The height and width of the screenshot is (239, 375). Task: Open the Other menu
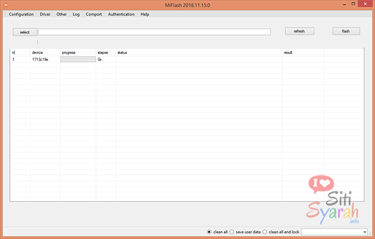(x=61, y=14)
